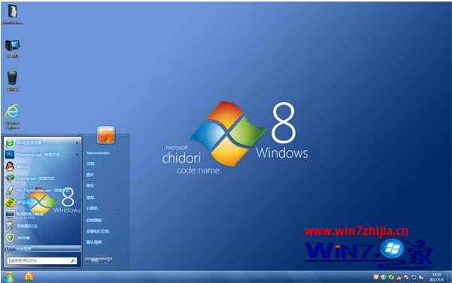Open Tencent QQ penguin entry
The height and width of the screenshot is (283, 452).
(x=42, y=167)
